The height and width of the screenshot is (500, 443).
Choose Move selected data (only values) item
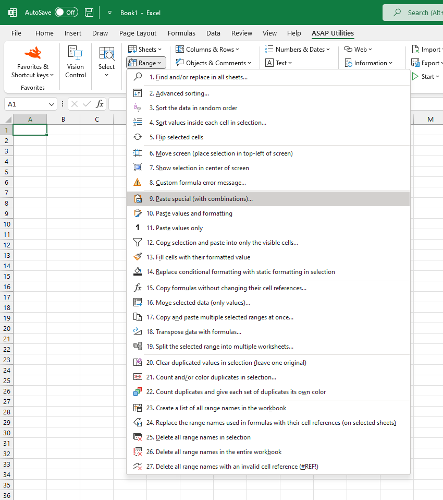pyautogui.click(x=268, y=303)
